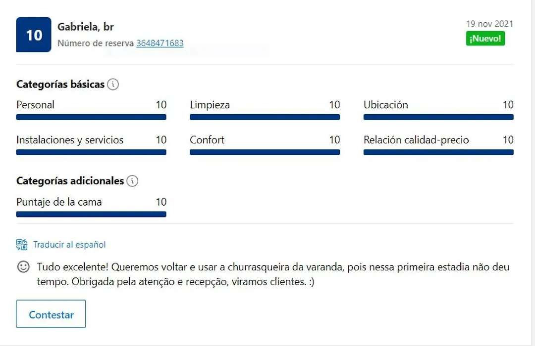Click Traducir al español link
535x346 pixels.
(x=69, y=245)
